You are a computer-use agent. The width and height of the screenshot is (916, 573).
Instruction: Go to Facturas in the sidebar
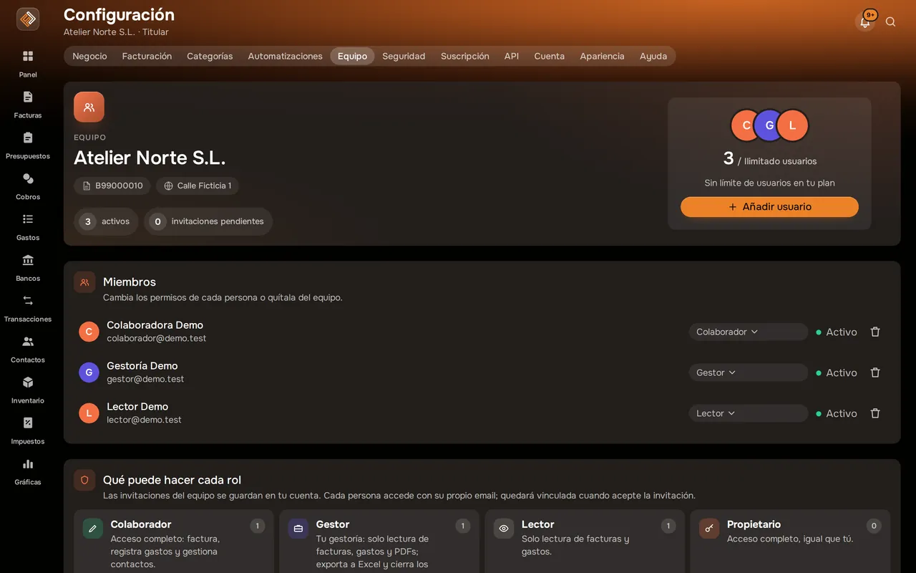pyautogui.click(x=28, y=104)
